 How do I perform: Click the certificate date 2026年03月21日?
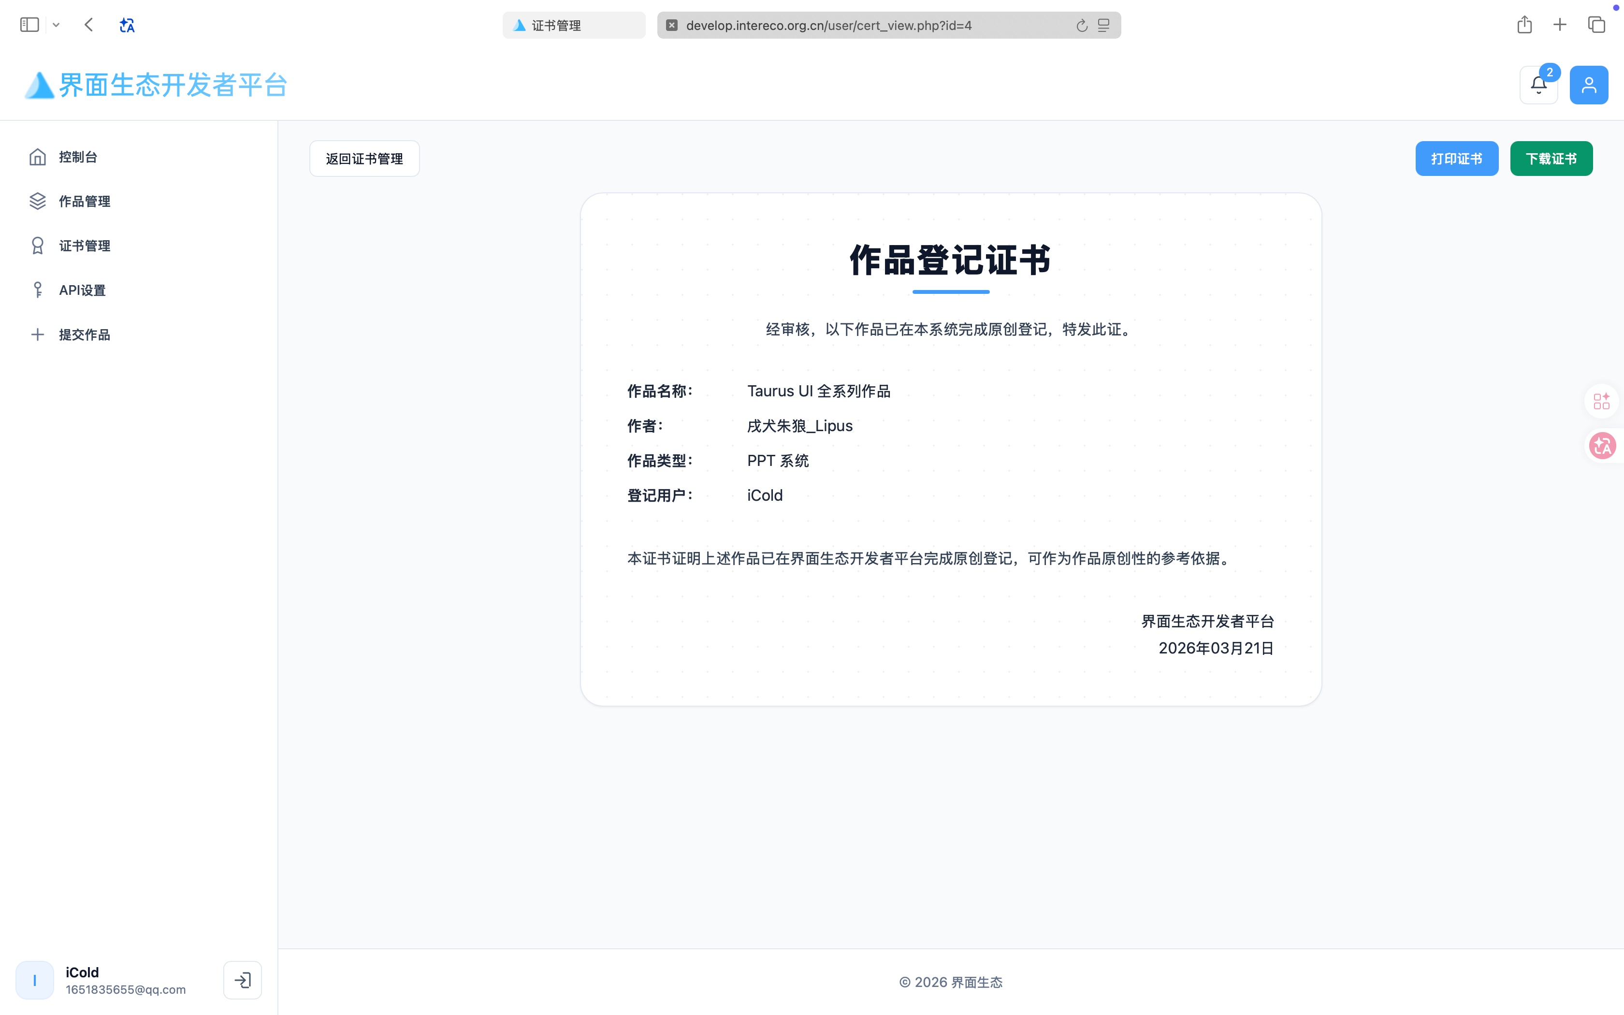click(x=1216, y=648)
